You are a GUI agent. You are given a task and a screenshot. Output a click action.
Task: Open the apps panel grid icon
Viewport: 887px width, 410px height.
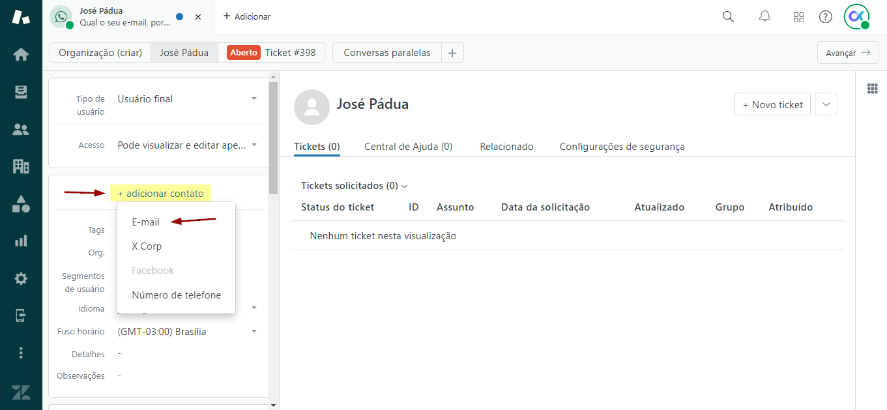pos(872,89)
